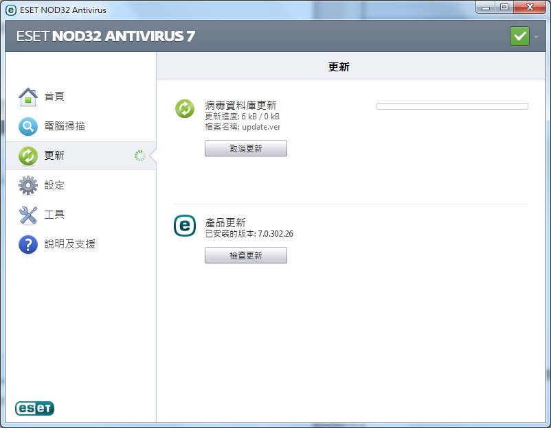Click the 檢查更新 button
Image resolution: width=551 pixels, height=428 pixels.
pyautogui.click(x=246, y=255)
